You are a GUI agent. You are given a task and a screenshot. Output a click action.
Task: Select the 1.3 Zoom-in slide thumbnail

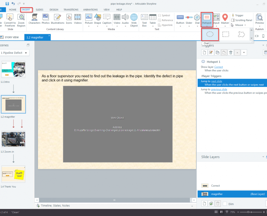(x=13, y=140)
